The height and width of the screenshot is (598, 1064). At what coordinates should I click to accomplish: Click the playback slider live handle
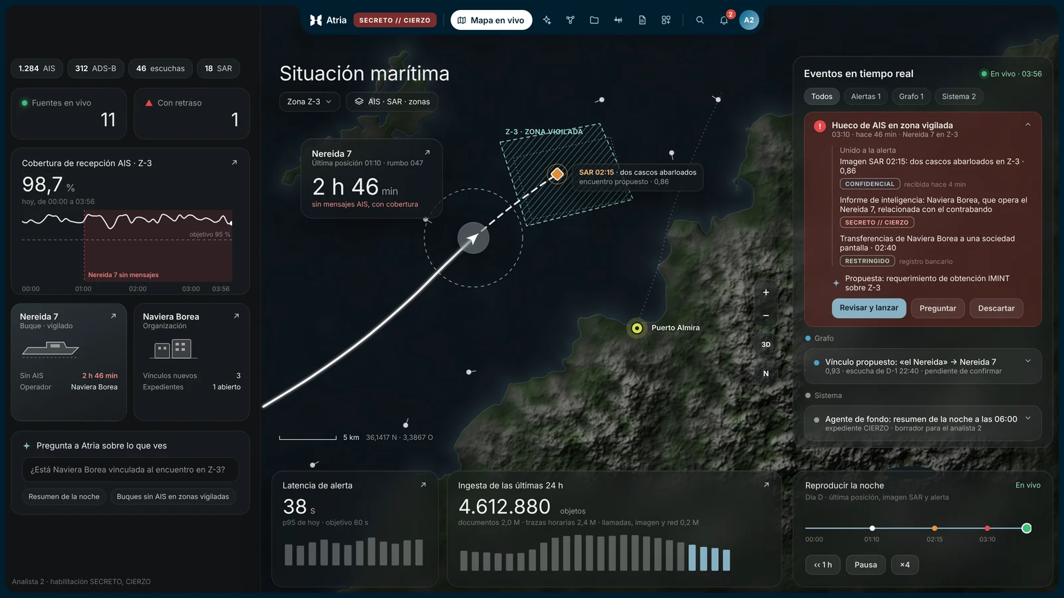click(1026, 528)
